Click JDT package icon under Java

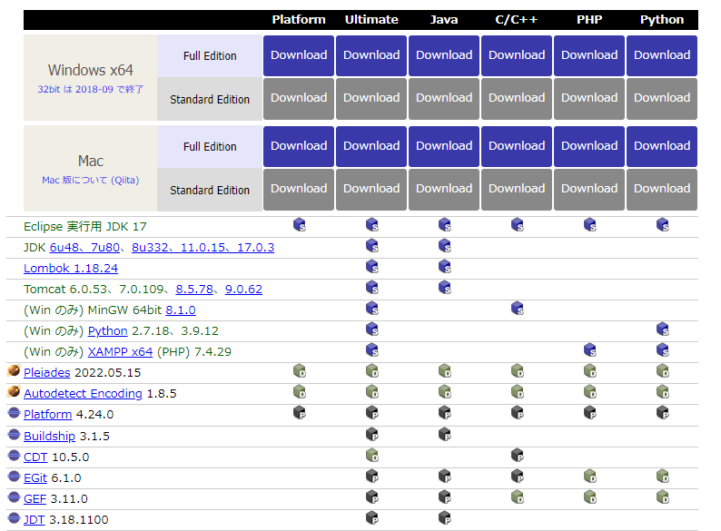pyautogui.click(x=445, y=517)
